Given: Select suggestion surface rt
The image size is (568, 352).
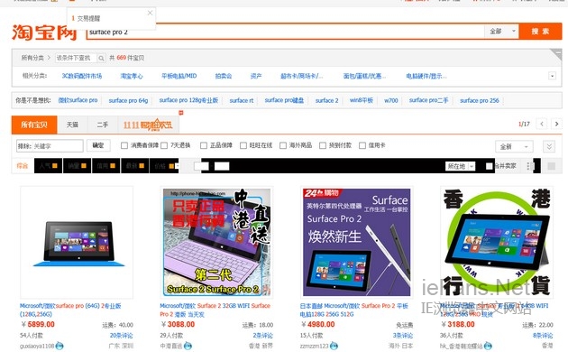Looking at the screenshot, I should pos(242,100).
